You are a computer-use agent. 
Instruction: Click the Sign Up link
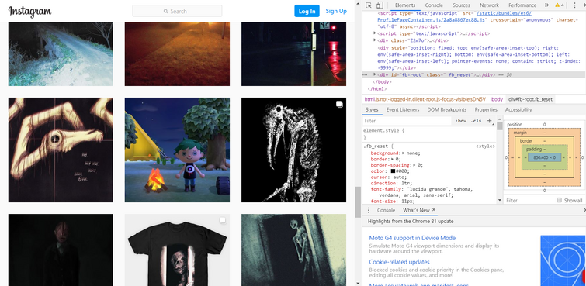[336, 11]
